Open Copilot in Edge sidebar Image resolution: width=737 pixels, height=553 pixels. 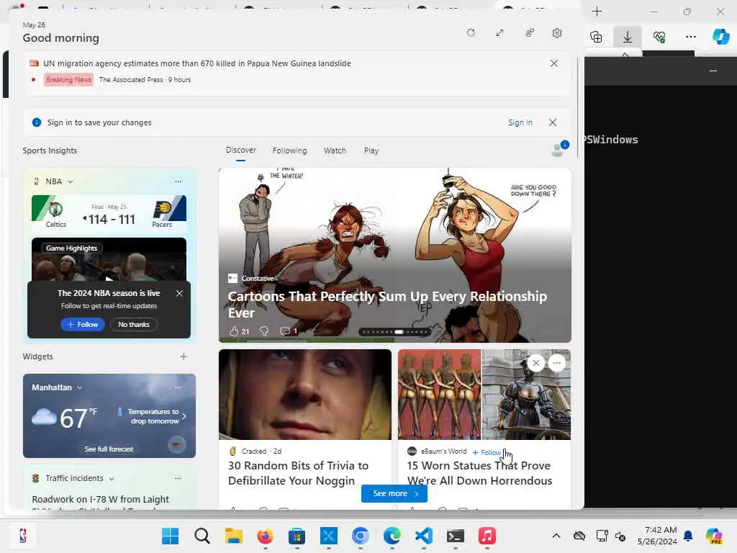[x=720, y=37]
